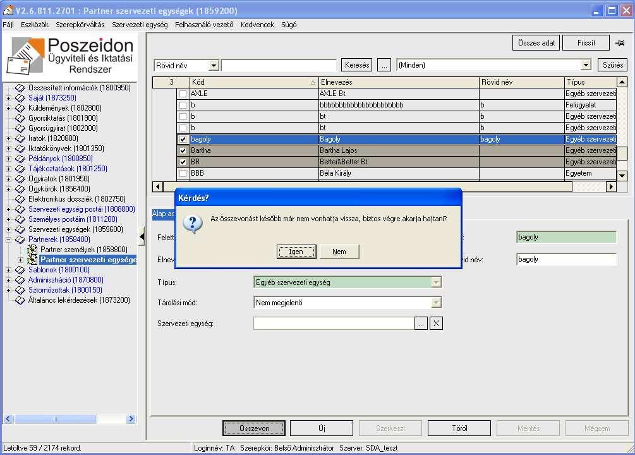This screenshot has height=455, width=635.
Task: Click the Tájékoztatások node icon
Action: (20, 169)
